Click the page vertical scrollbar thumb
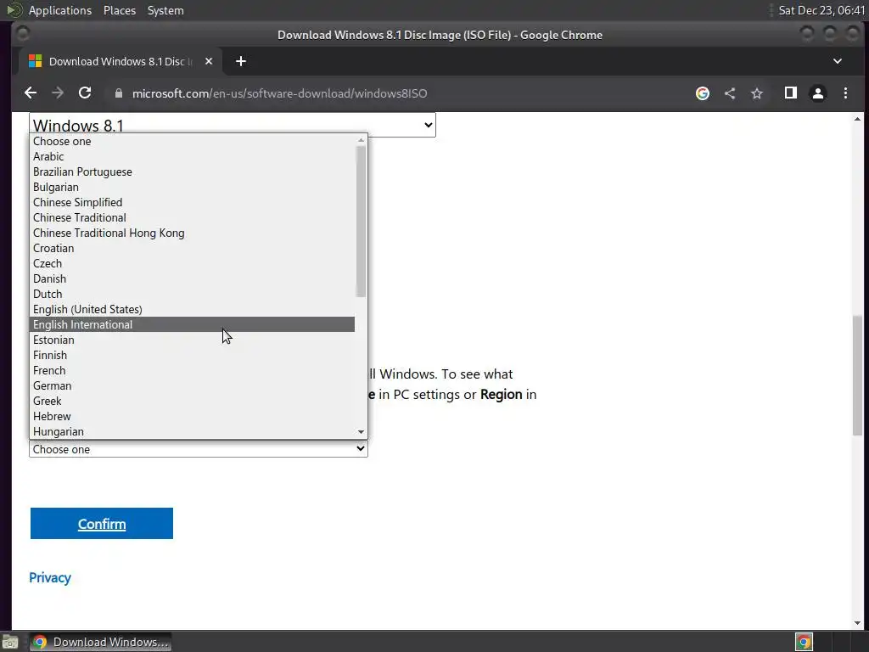Viewport: 869px width, 652px height. [857, 375]
